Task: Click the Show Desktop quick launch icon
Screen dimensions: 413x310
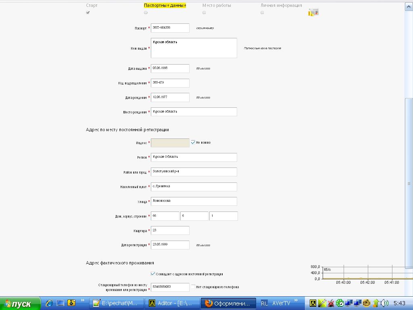Action: [60, 303]
